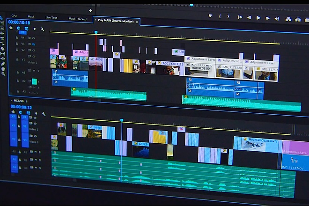309x206 pixels.
Task: Click the upper timeline's blue playhead marker
Action: click(96, 32)
